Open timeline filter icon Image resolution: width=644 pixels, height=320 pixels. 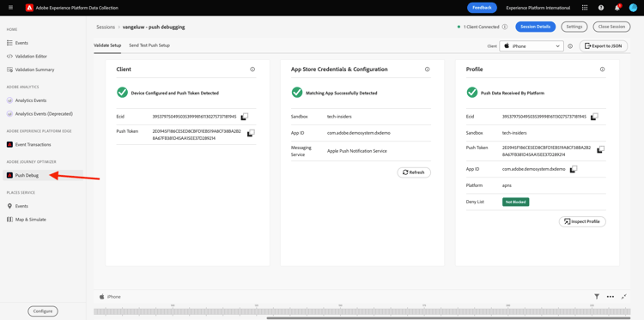[597, 296]
